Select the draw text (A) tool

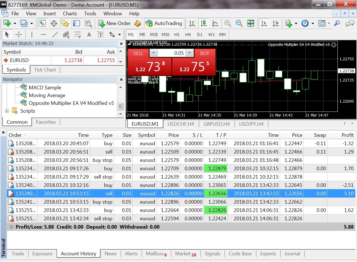pos(89,35)
